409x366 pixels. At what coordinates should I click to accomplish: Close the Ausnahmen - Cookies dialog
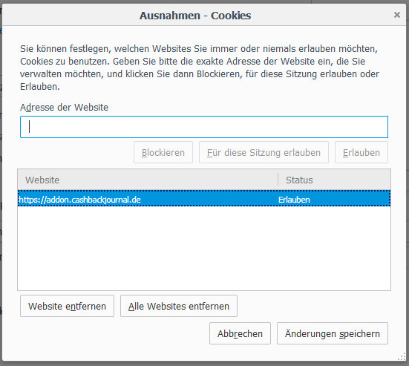coord(396,15)
